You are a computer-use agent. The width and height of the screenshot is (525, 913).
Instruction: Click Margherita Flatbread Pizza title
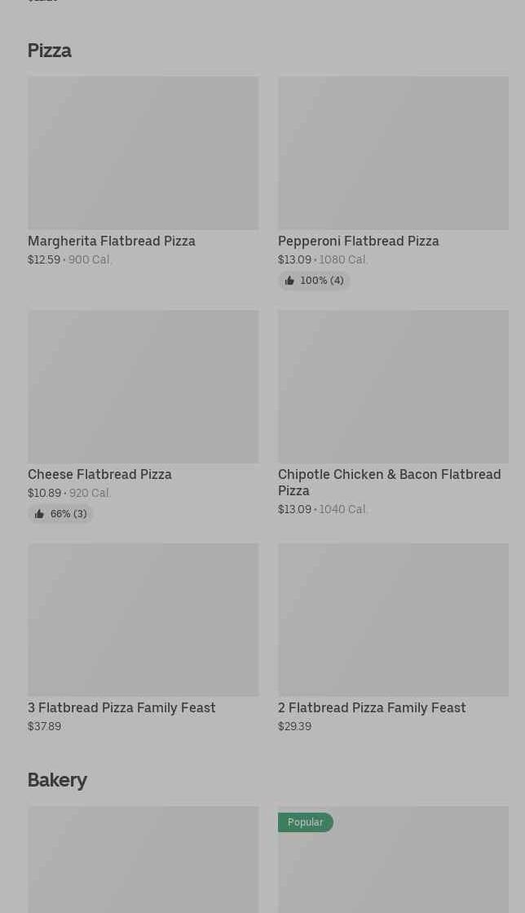click(112, 242)
